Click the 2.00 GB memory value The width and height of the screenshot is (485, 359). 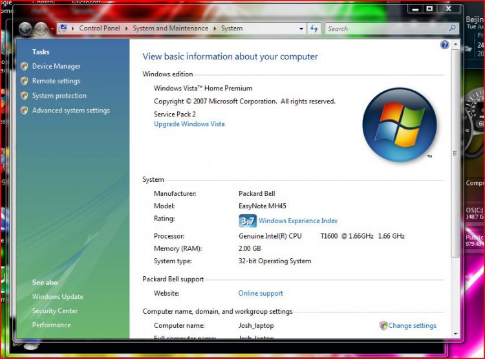point(250,248)
